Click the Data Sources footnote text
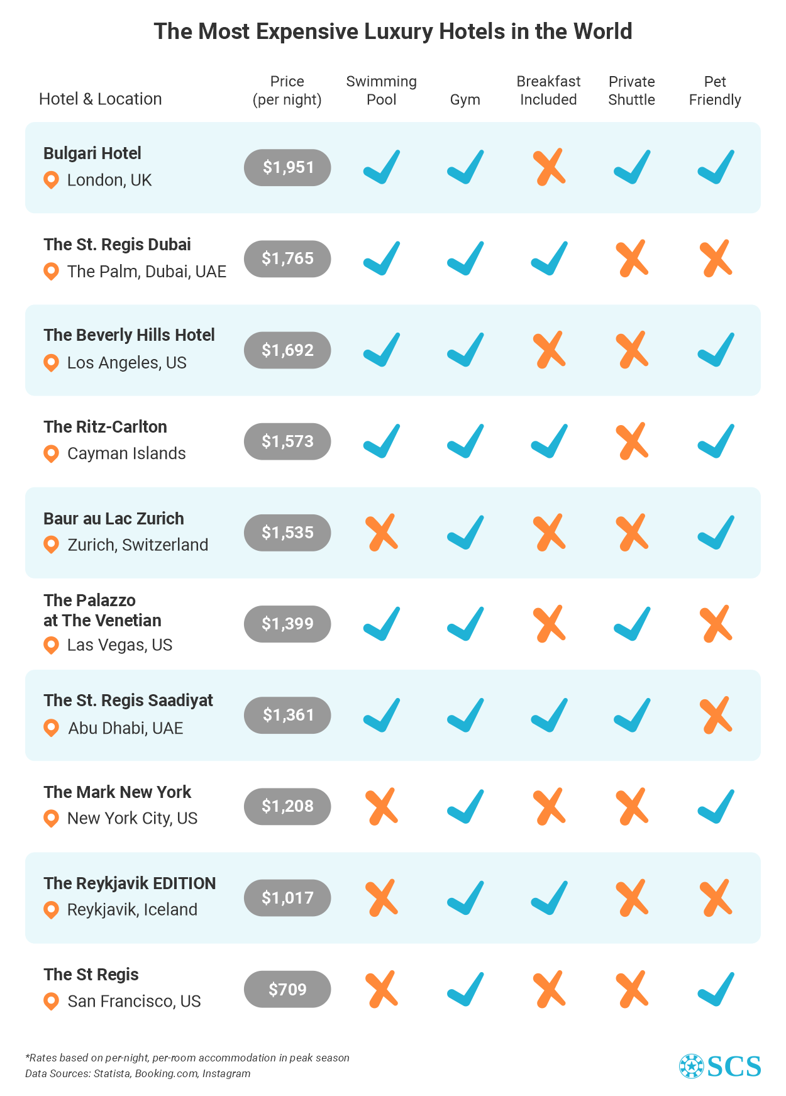Screen dimensions: 786x1096 coord(138,1073)
